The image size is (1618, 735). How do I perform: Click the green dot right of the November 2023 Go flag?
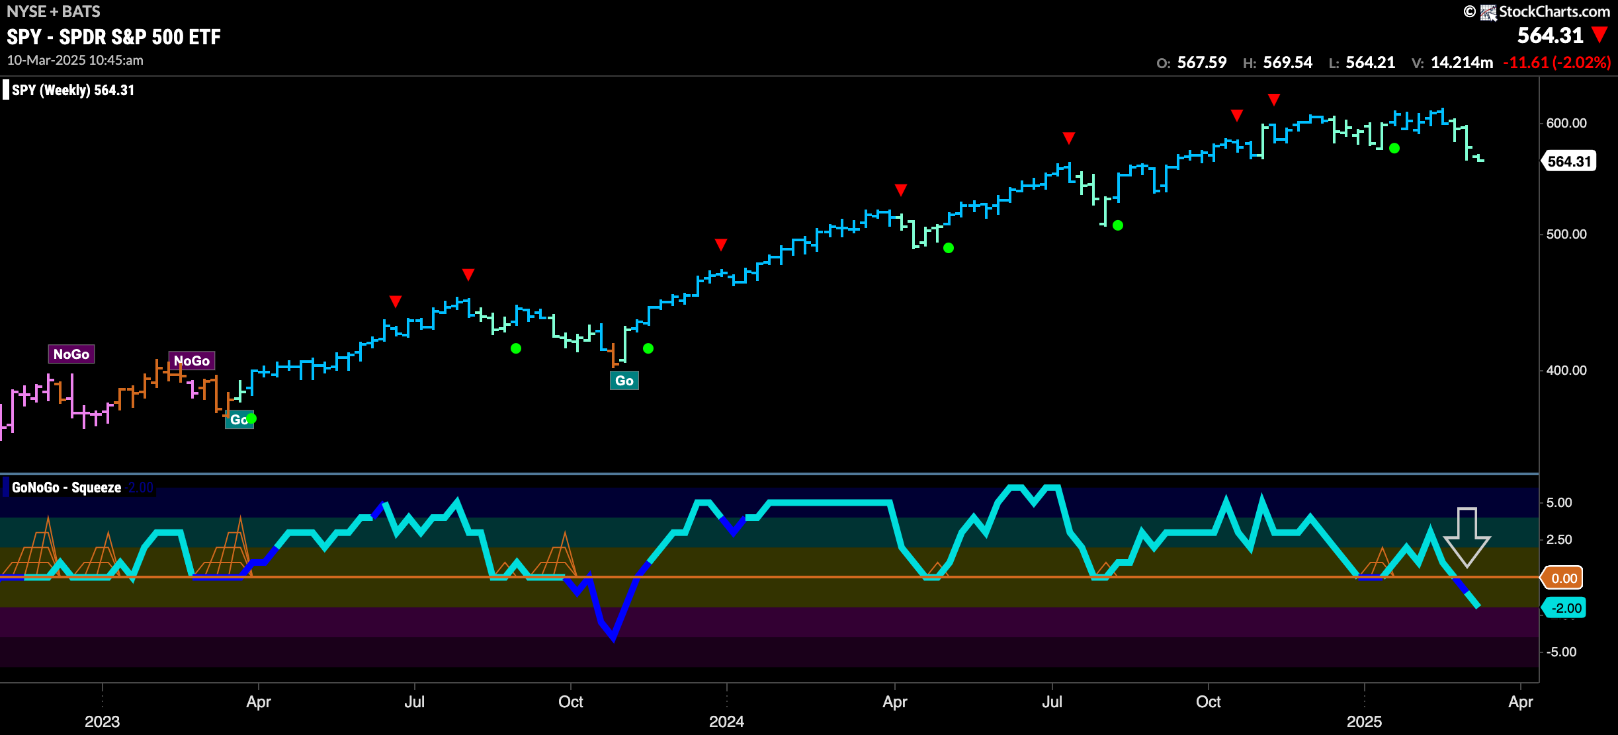click(x=648, y=348)
